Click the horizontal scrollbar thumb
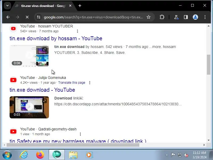 [73, 145]
